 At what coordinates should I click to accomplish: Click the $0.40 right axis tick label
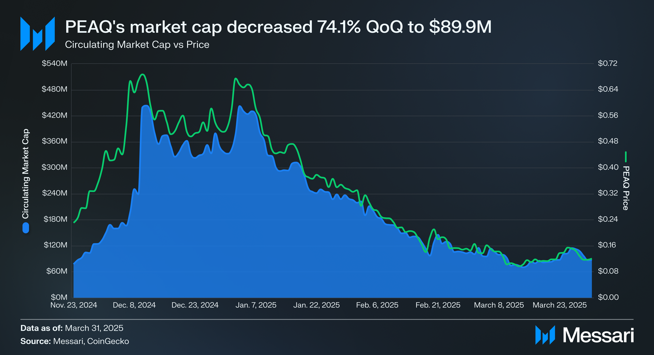pyautogui.click(x=608, y=167)
